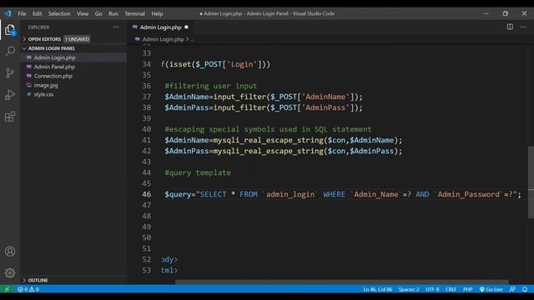The image size is (534, 300).
Task: Click the horizontal editor scrollbar
Action: pyautogui.click(x=341, y=282)
